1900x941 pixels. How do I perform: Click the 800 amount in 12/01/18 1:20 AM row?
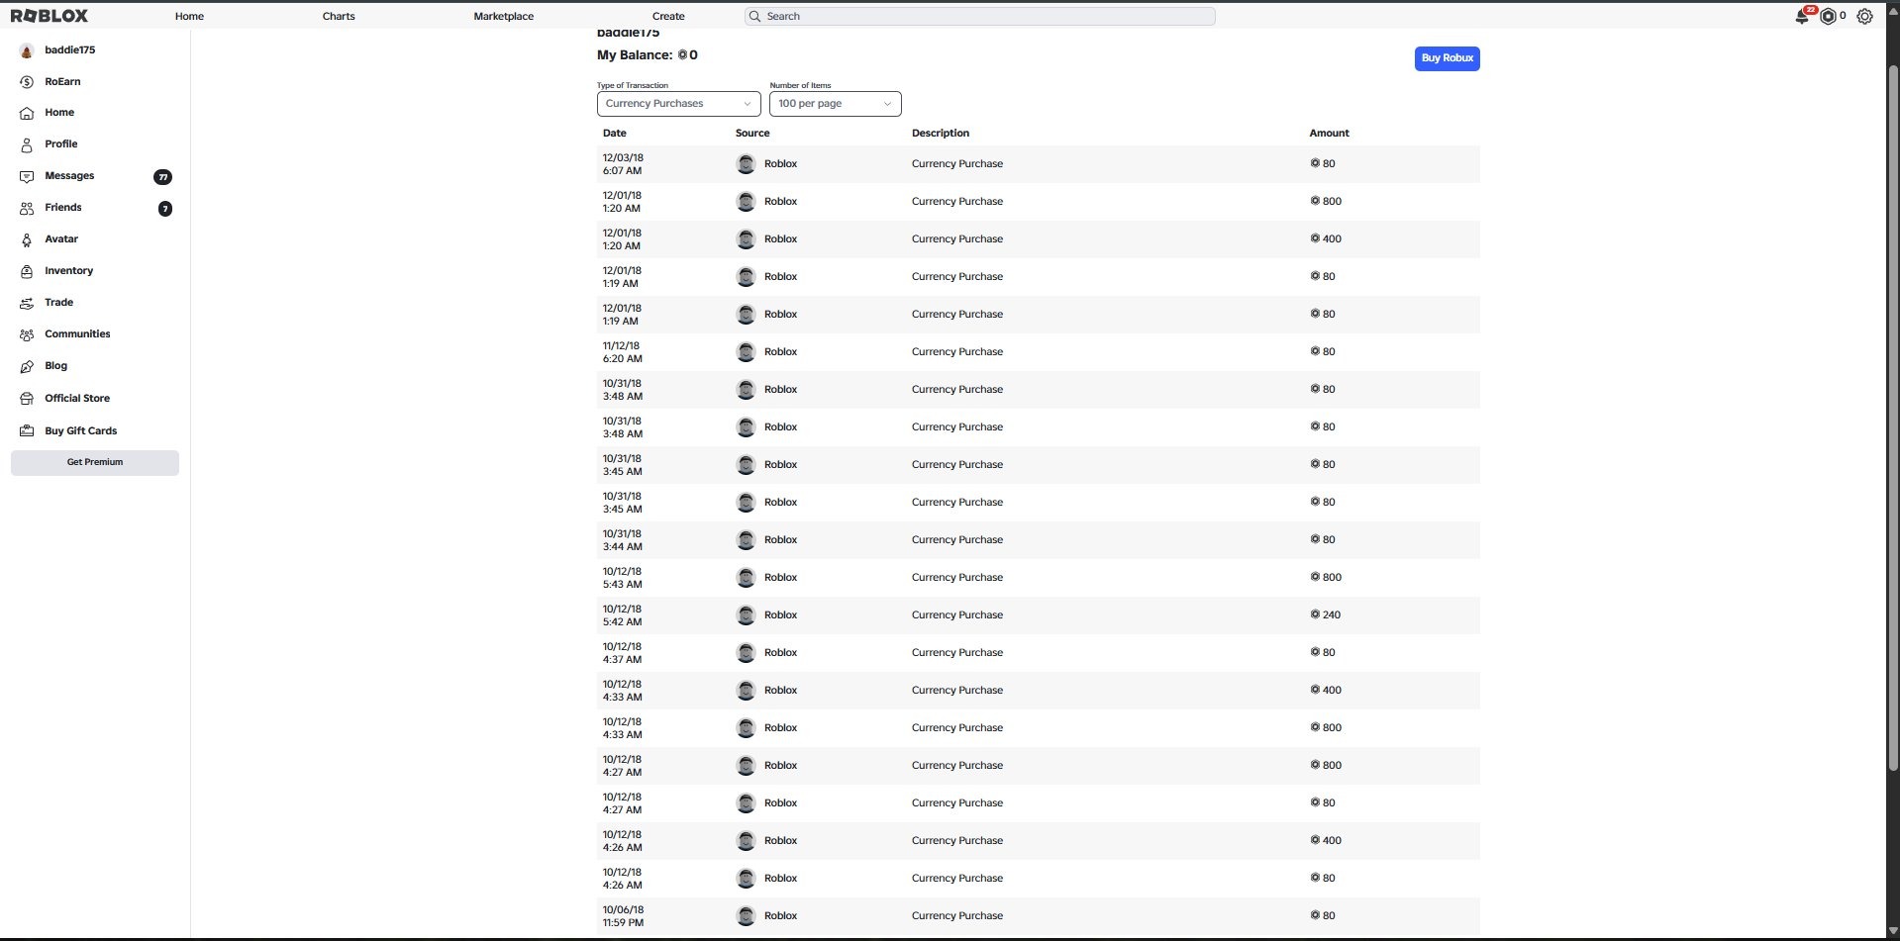pos(1326,202)
